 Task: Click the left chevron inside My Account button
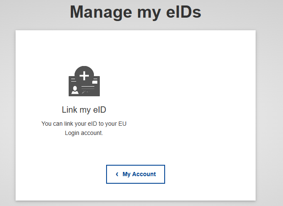pyautogui.click(x=117, y=174)
